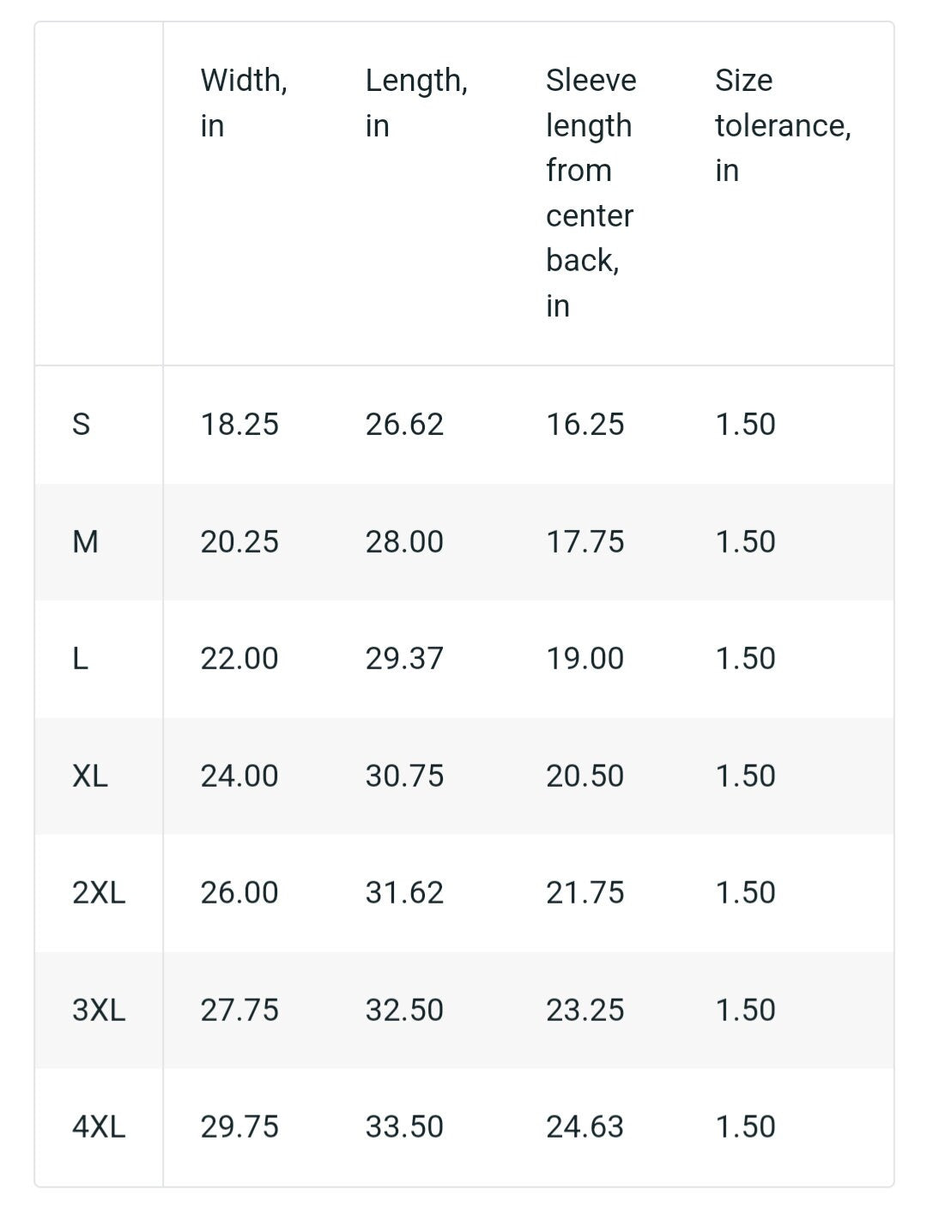The height and width of the screenshot is (1208, 927).
Task: Click the 30.75 length value for XL
Action: (404, 776)
